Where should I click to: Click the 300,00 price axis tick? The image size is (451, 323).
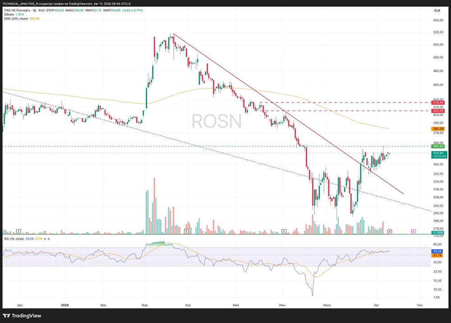tap(438, 206)
